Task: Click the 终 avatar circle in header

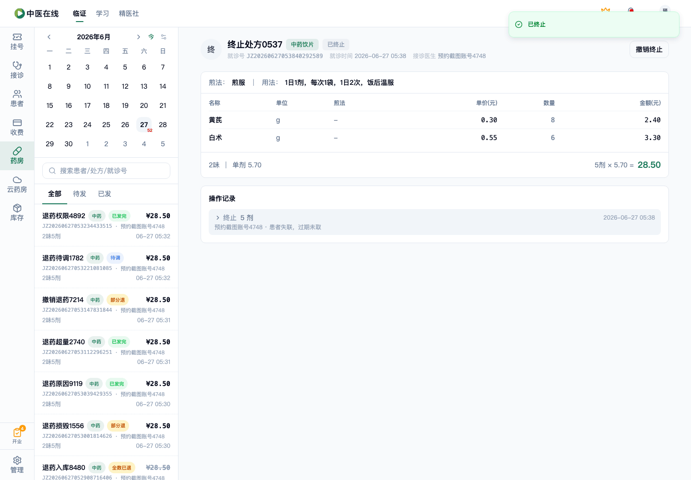Action: 211,49
